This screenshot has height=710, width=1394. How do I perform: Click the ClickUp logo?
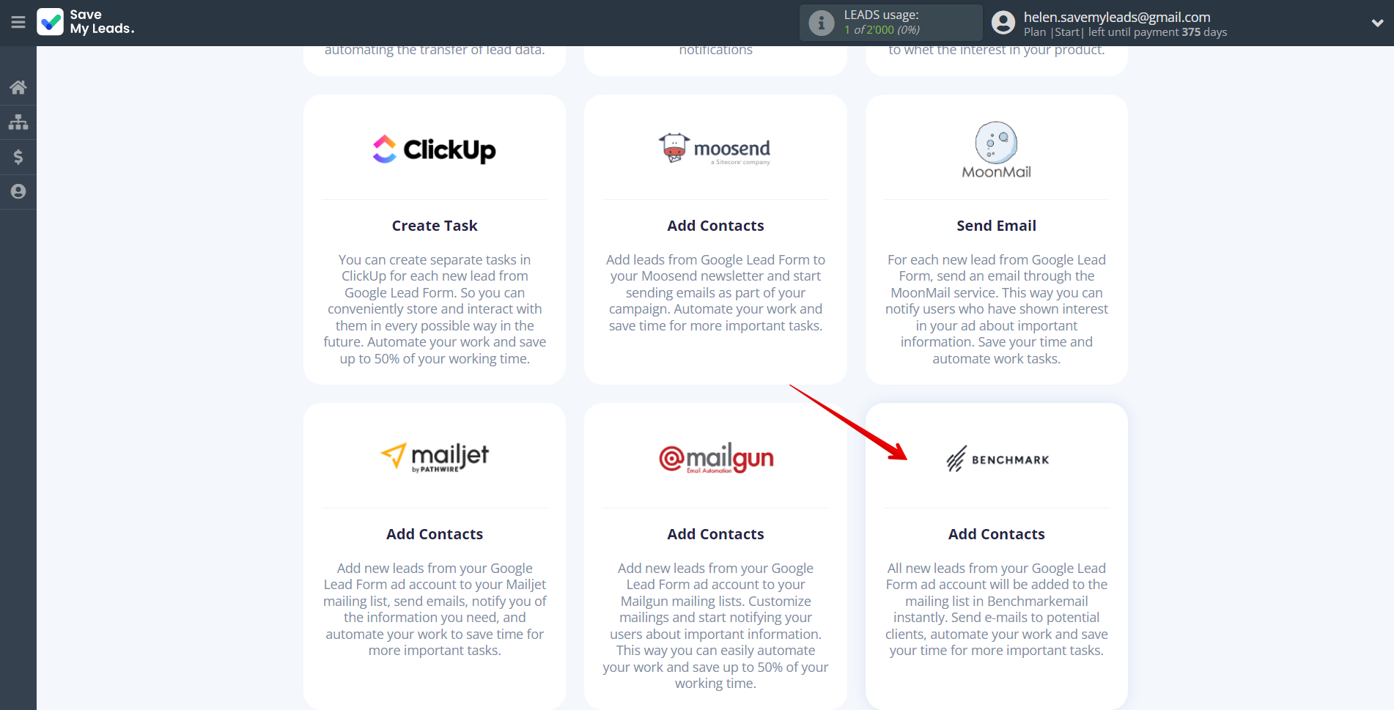435,149
